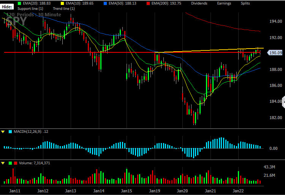Toggle the green EMA(20) color swatch
285x195 pixels.
click(x=19, y=3)
